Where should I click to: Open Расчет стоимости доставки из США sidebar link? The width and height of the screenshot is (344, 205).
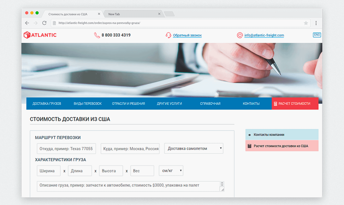[282, 146]
